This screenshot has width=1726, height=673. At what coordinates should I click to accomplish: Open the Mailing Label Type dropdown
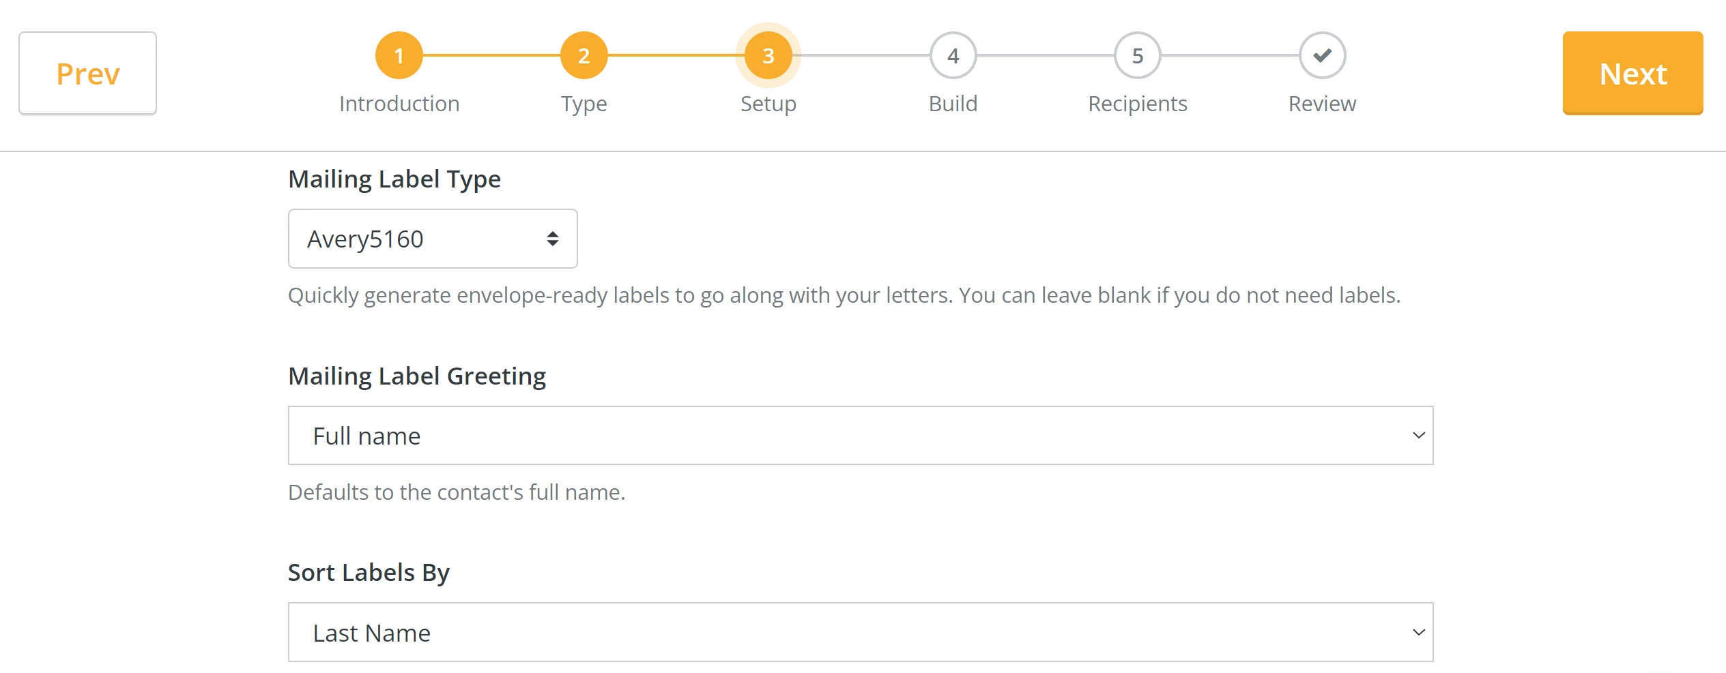pyautogui.click(x=432, y=239)
